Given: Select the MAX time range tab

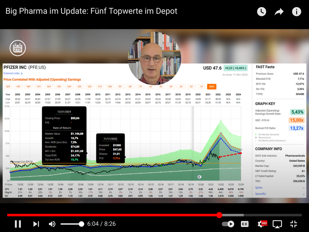Looking at the screenshot, I should coord(212,87).
